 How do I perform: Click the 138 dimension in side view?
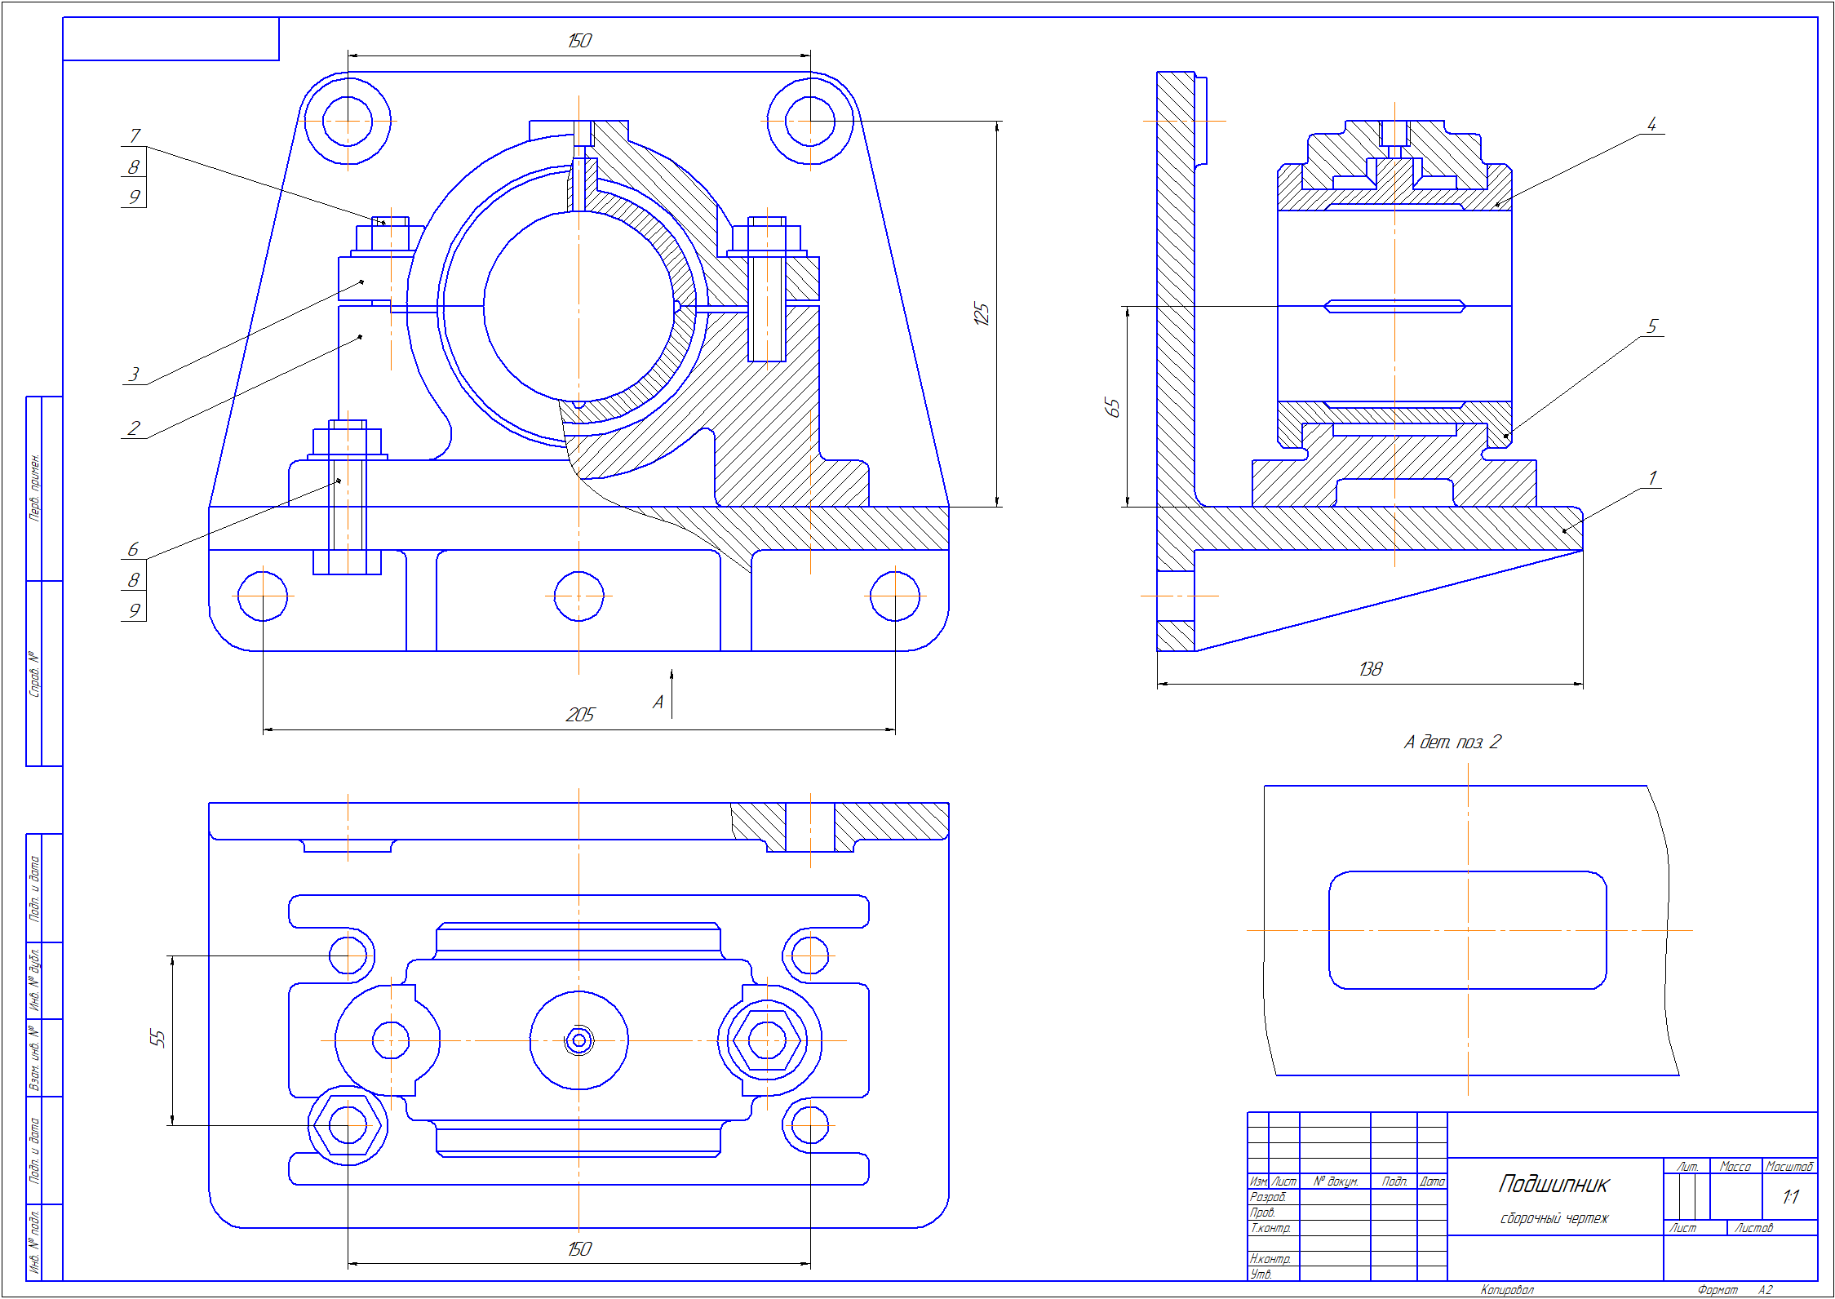click(1370, 669)
